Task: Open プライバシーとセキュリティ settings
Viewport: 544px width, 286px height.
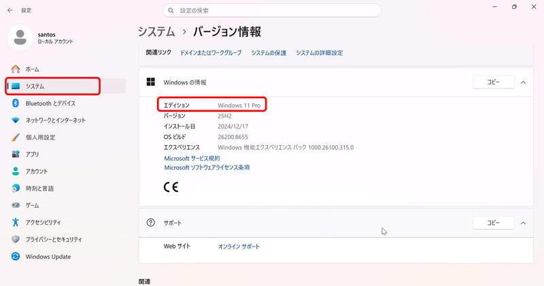Action: [x=66, y=240]
